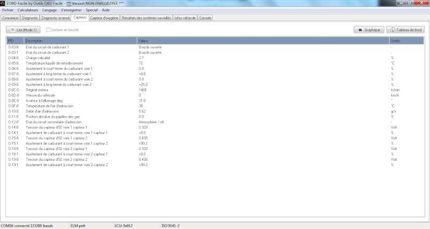Switch to the Infos véhicule tab

click(185, 18)
